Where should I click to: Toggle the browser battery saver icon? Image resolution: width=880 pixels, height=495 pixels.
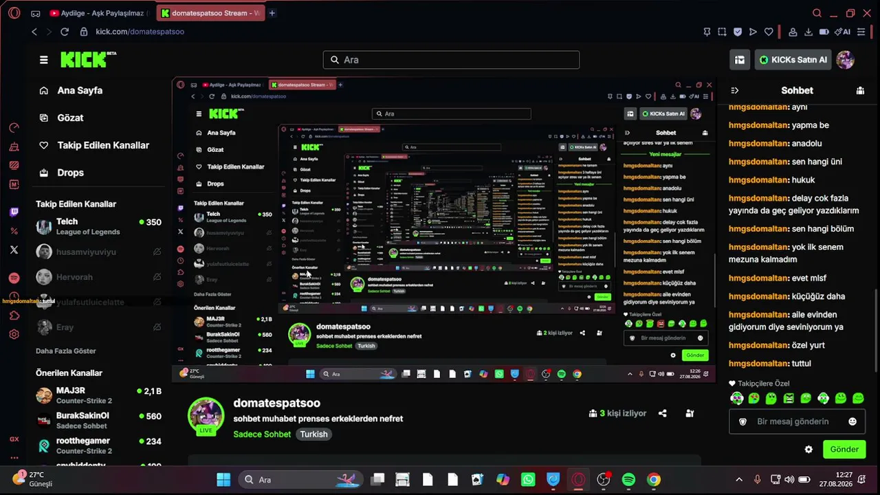824,32
